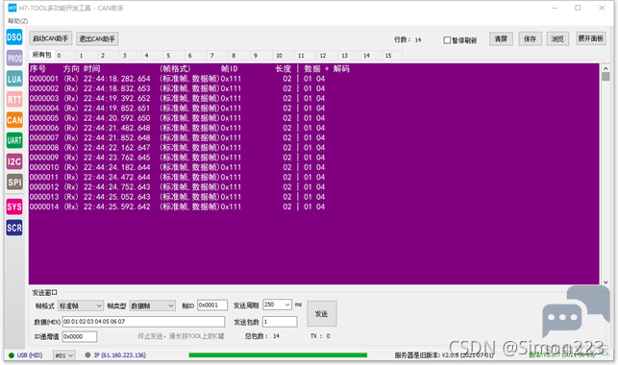Switch to filter tab 15
618x365 pixels.
(x=388, y=56)
